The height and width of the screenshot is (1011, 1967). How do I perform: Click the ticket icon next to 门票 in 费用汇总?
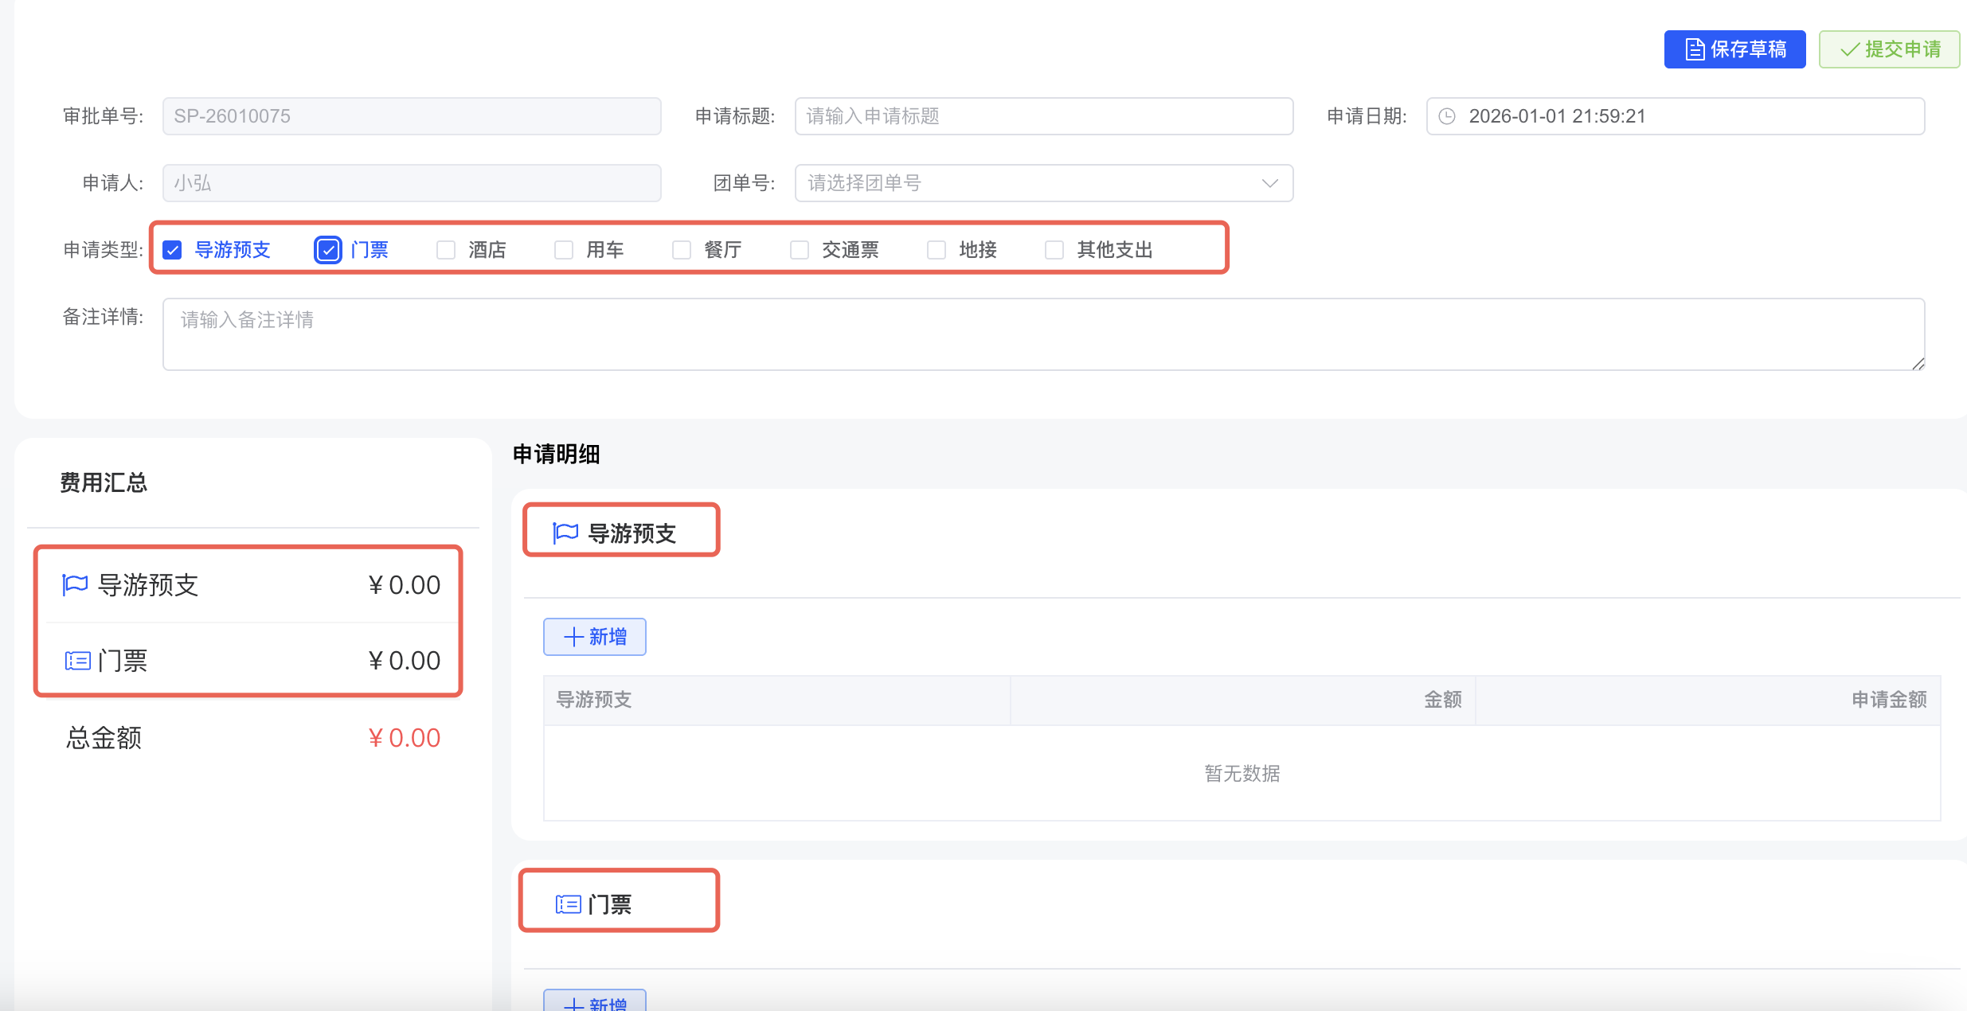[x=76, y=660]
